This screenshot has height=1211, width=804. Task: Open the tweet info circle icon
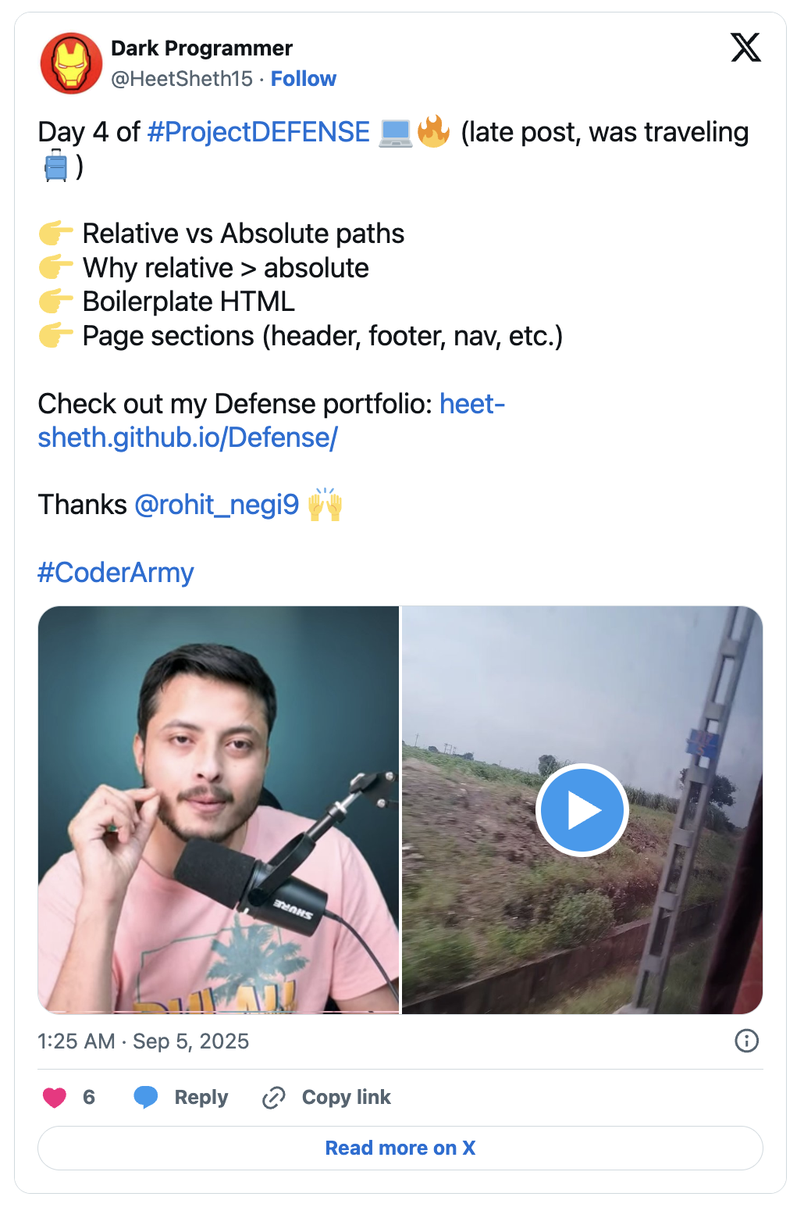click(746, 1041)
